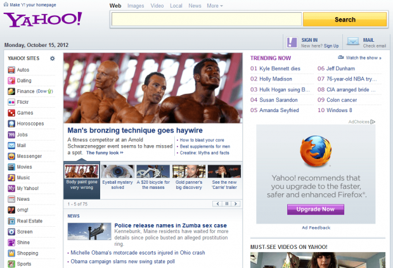
Task: Open the News newspaper icon in sidebar
Action: [x=11, y=199]
